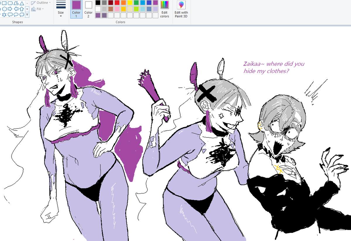Click the Edit with Paint 3D label
The image size is (351, 241).
(181, 14)
